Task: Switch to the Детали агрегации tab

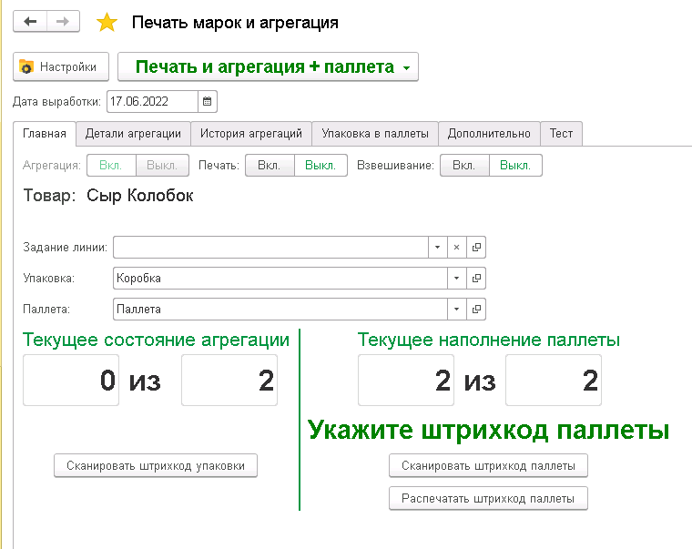Action: (133, 133)
